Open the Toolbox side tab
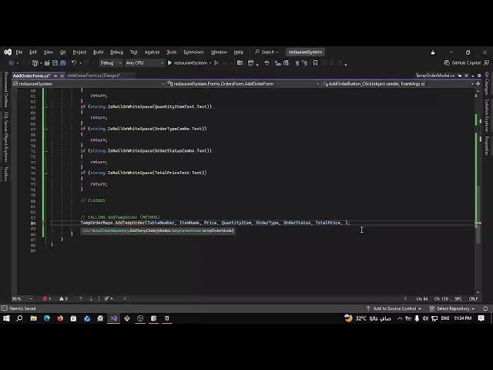This screenshot has height=370, width=493. tap(5, 173)
